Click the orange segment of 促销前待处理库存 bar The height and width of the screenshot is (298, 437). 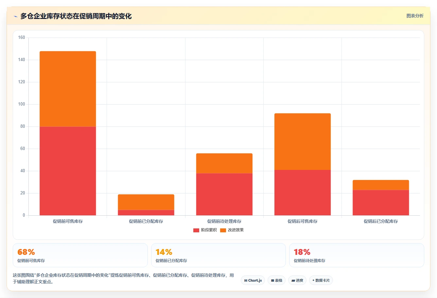(224, 163)
